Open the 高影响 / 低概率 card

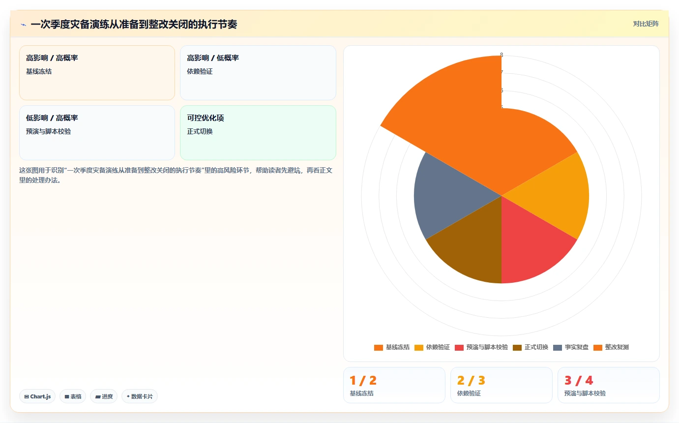point(258,73)
